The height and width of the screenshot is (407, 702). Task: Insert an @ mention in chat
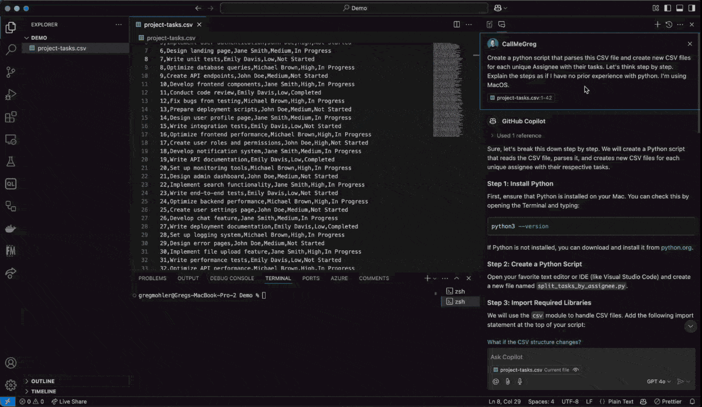[495, 381]
